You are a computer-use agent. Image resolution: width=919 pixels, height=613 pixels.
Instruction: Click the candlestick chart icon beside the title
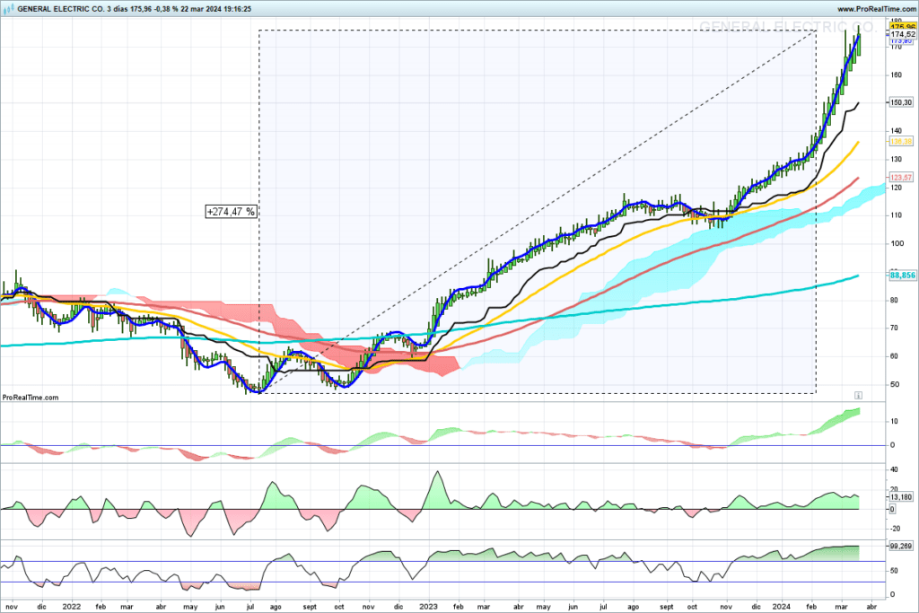point(8,9)
